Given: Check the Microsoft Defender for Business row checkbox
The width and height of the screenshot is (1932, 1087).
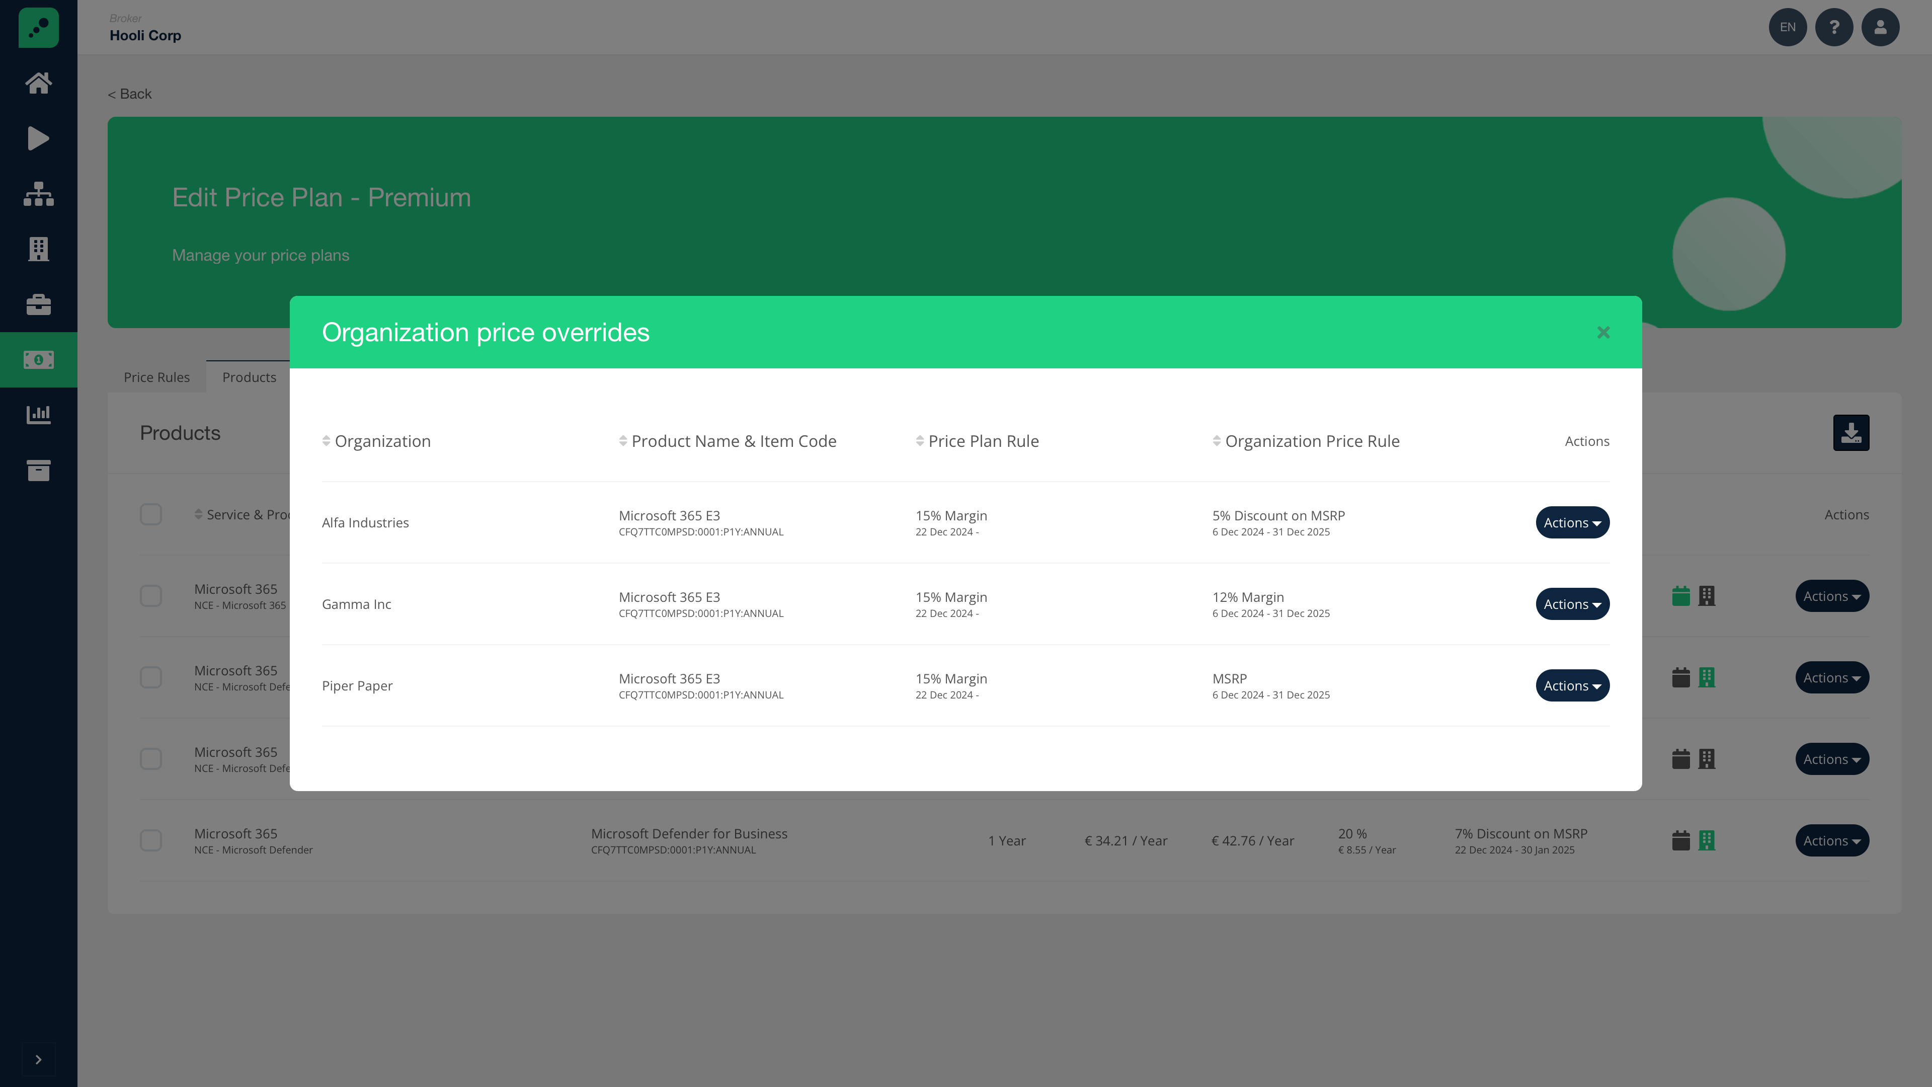Looking at the screenshot, I should click(x=151, y=840).
